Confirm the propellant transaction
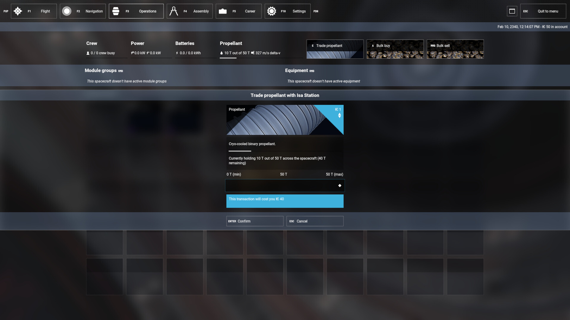The height and width of the screenshot is (320, 570). 254,221
